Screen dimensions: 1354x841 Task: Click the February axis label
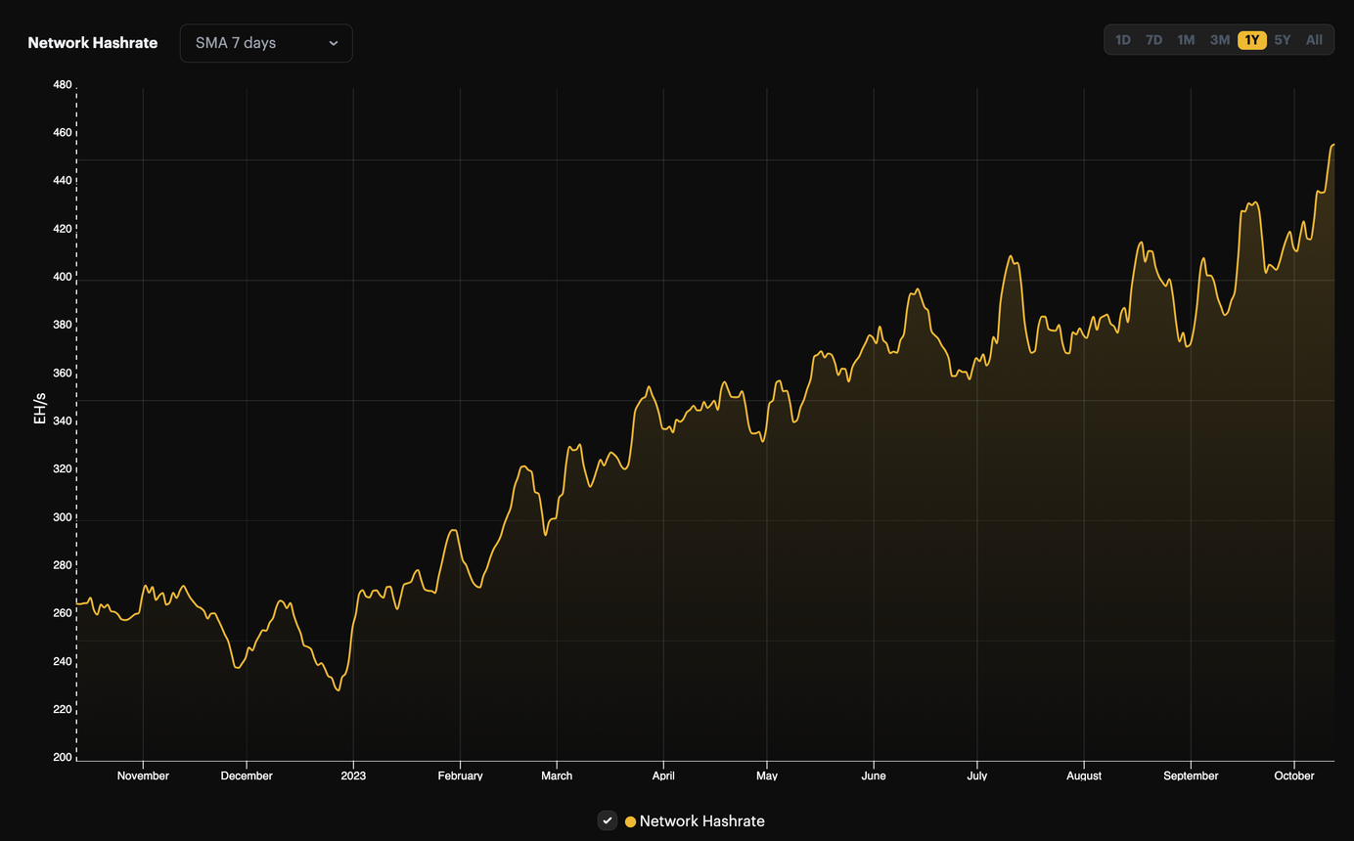460,775
